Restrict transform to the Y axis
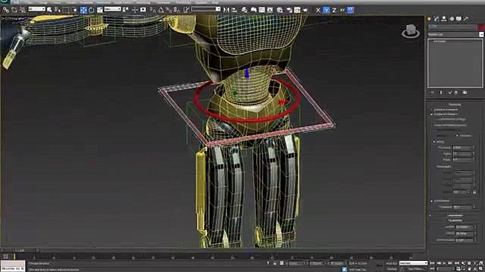Image resolution: width=485 pixels, height=272 pixels. [x=326, y=10]
